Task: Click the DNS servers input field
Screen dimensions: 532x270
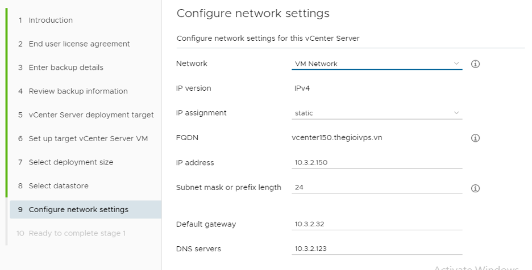Action: pyautogui.click(x=376, y=248)
